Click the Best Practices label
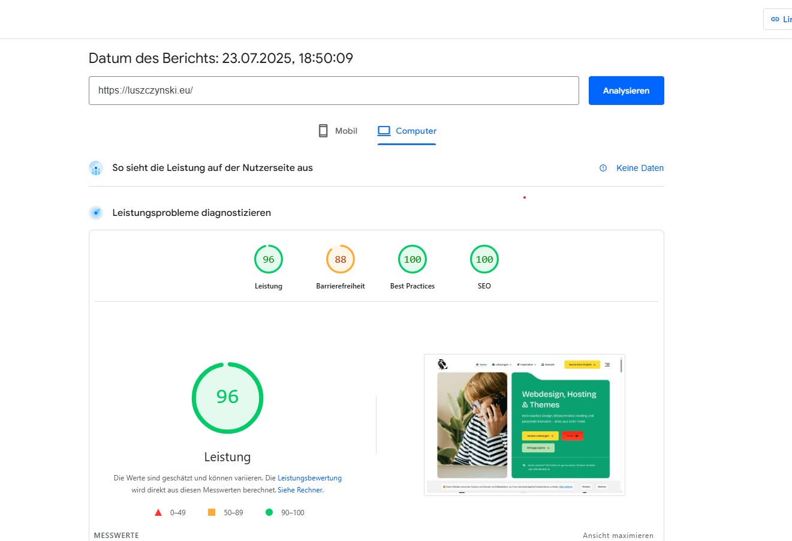 pyautogui.click(x=412, y=286)
